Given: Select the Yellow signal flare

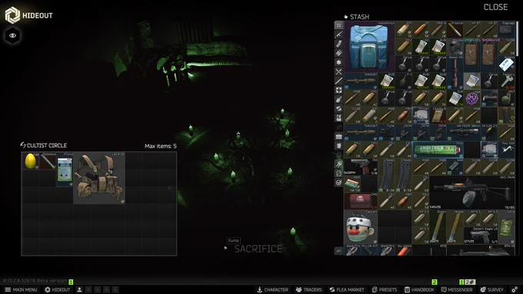Looking at the screenshot, I should 455,227.
